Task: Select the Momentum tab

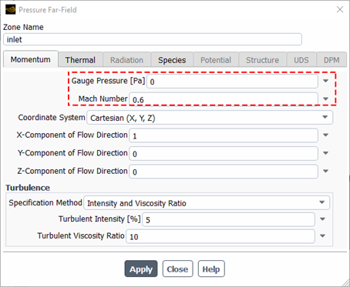Action: (31, 59)
